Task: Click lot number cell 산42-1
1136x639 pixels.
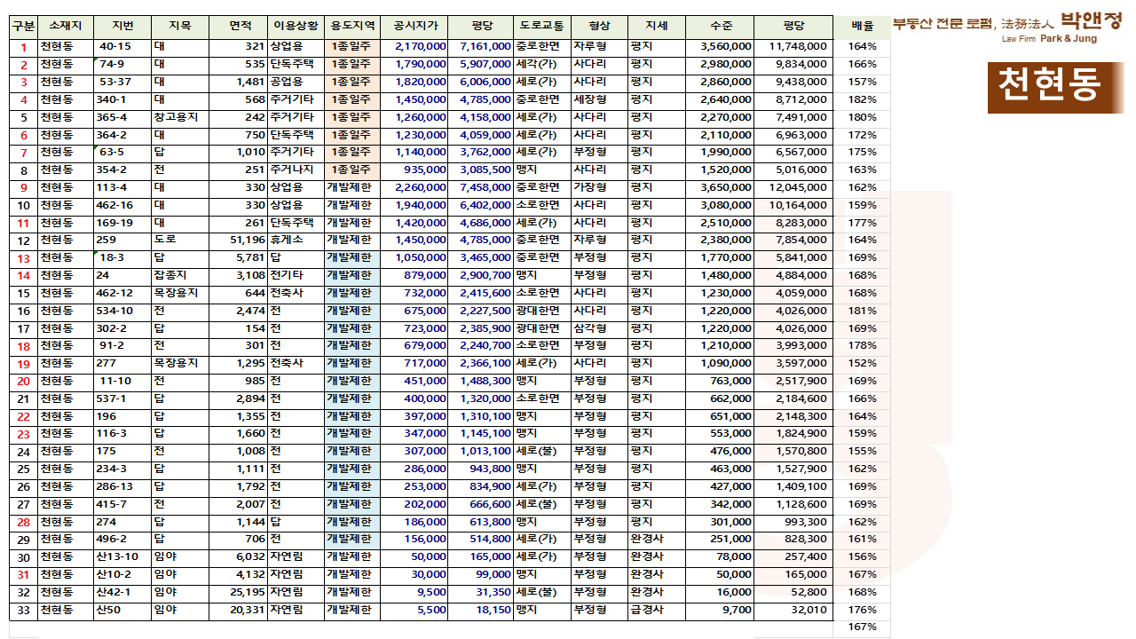Action: pos(122,592)
